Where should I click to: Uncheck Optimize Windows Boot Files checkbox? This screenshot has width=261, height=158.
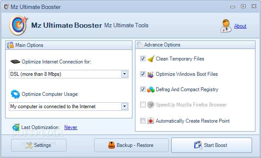tap(143, 74)
